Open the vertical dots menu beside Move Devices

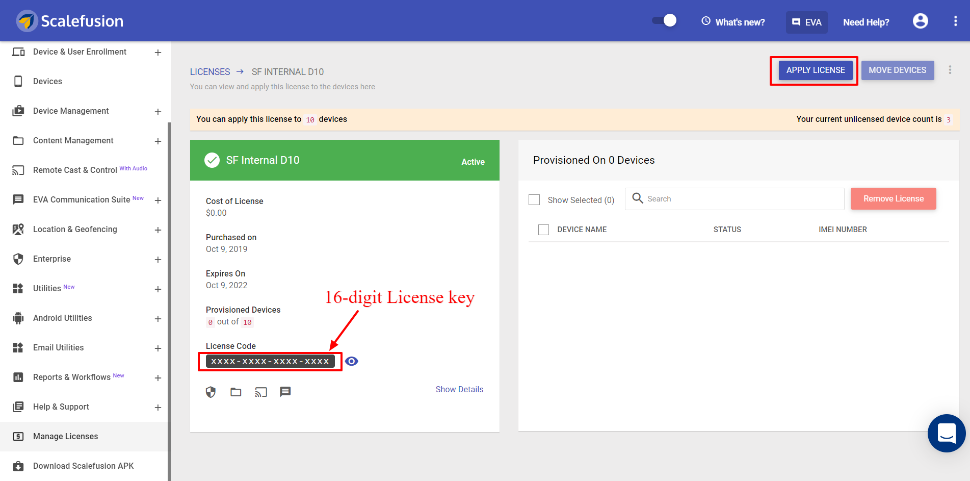tap(950, 70)
